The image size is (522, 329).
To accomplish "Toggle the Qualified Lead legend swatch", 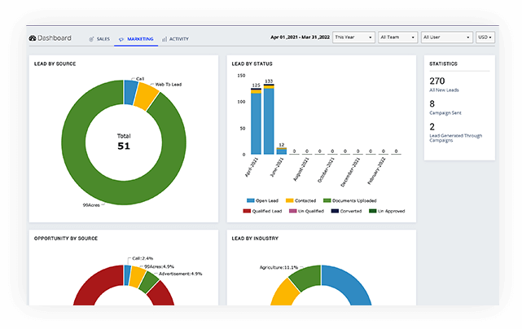I will pos(247,211).
